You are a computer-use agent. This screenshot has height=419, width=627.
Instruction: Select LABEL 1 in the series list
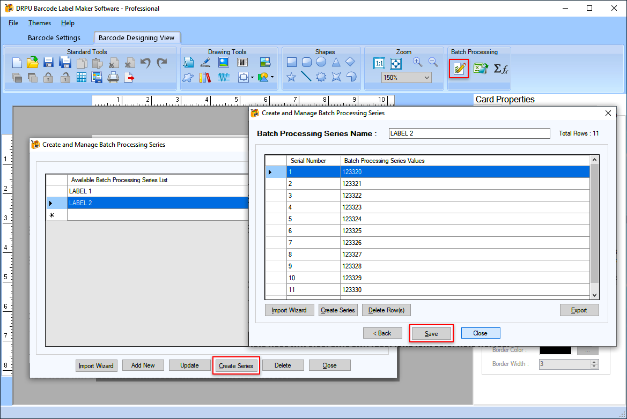point(158,191)
